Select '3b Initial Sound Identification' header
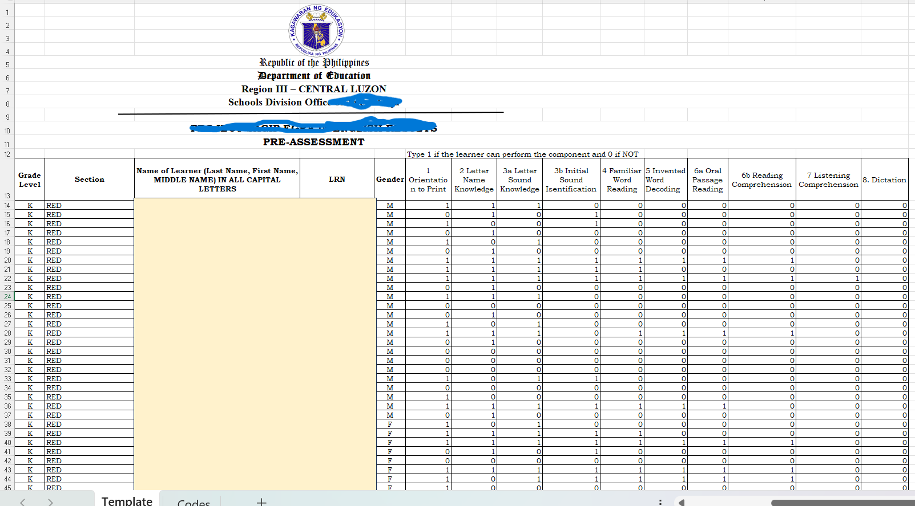 tap(571, 179)
